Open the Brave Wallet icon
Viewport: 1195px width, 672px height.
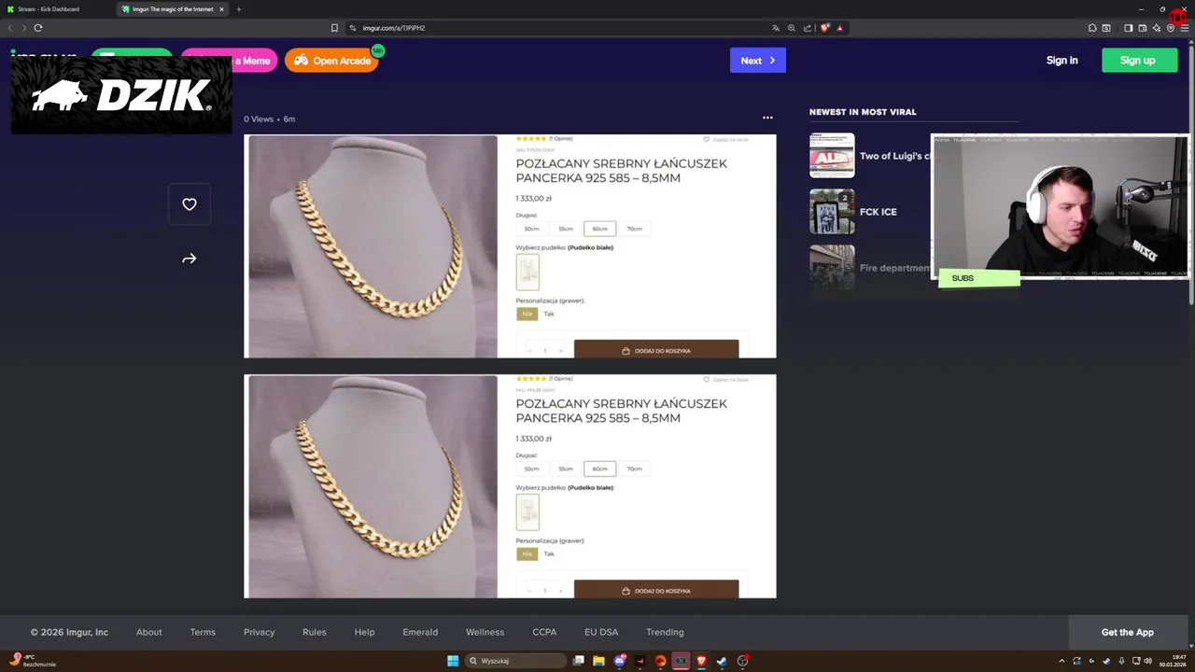[x=1142, y=28]
